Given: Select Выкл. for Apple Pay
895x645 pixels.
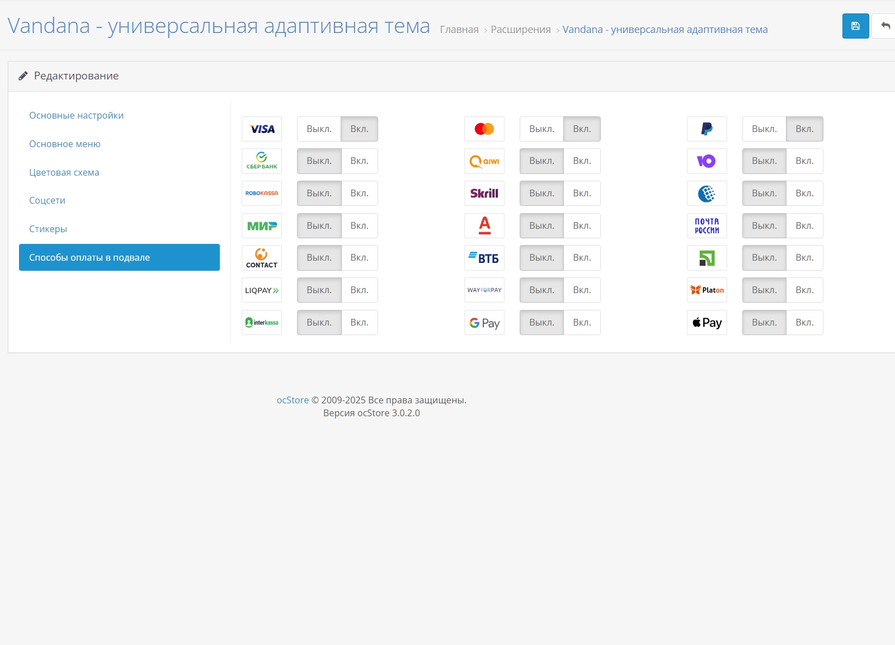Looking at the screenshot, I should click(764, 323).
